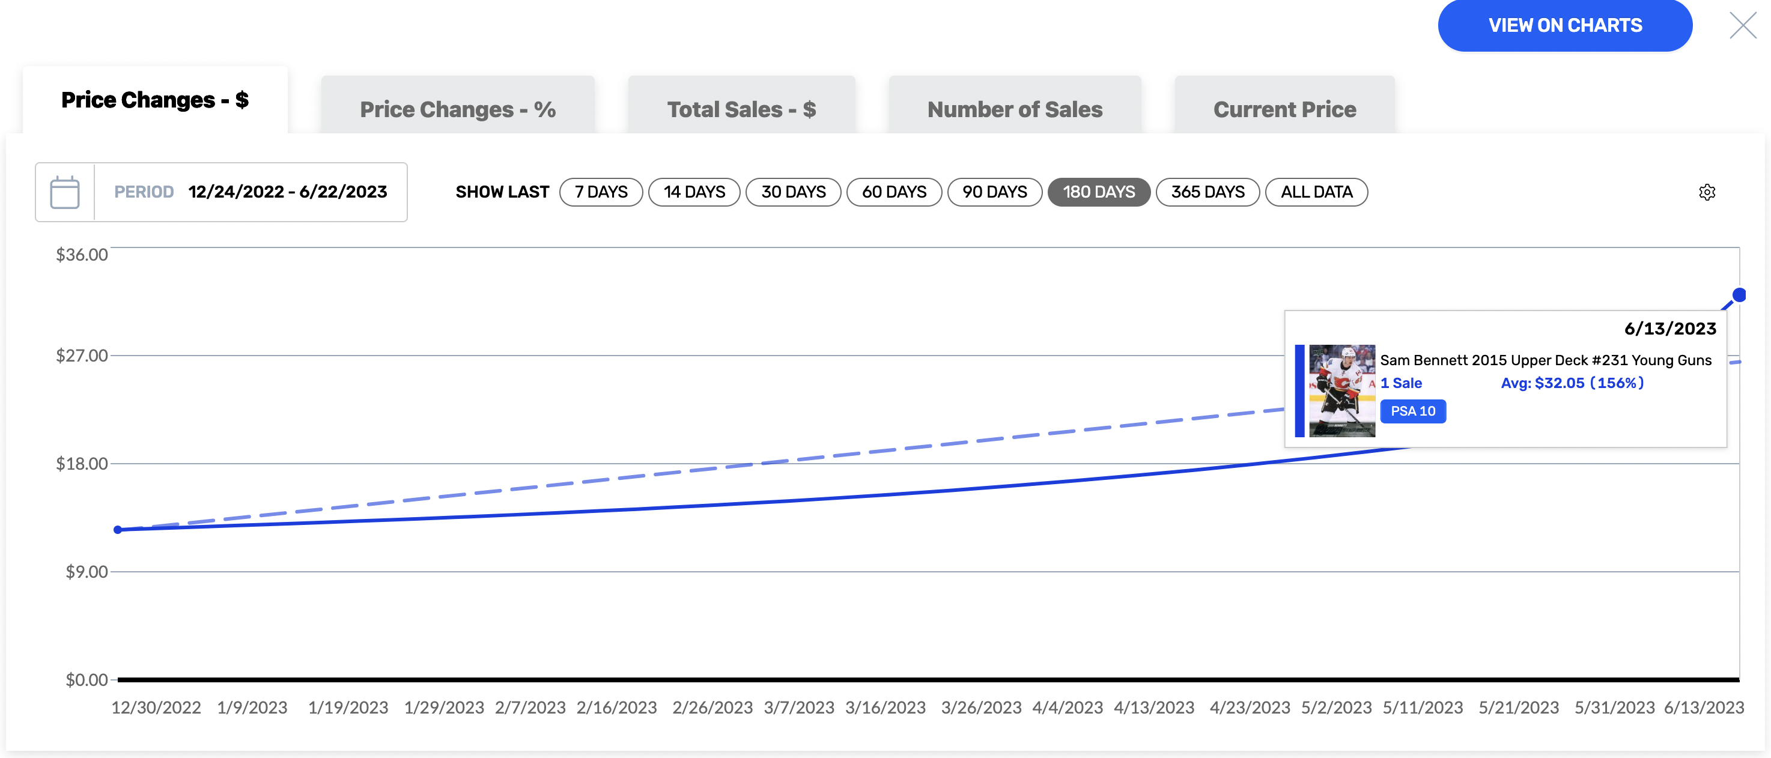Click the 5/11/2023 x-axis date label
Screen dimensions: 1771x758
tap(1423, 707)
